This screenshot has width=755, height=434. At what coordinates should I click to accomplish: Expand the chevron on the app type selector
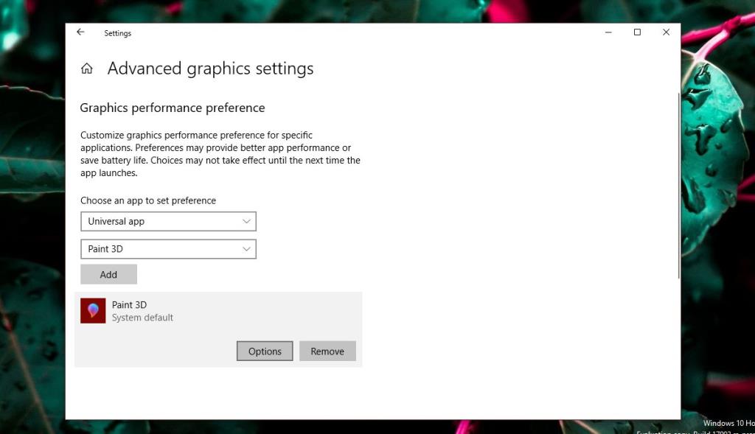pyautogui.click(x=247, y=221)
